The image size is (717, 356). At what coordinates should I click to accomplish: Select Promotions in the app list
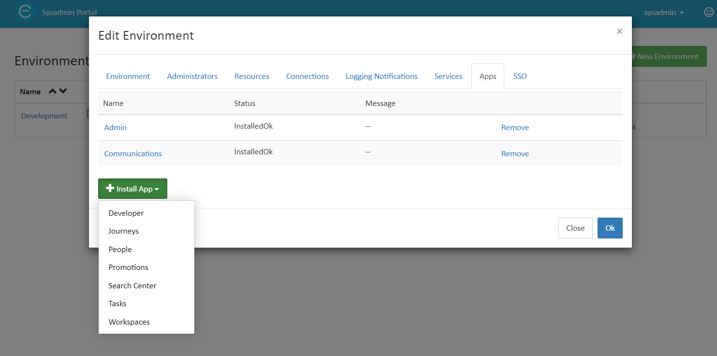[x=146, y=267]
